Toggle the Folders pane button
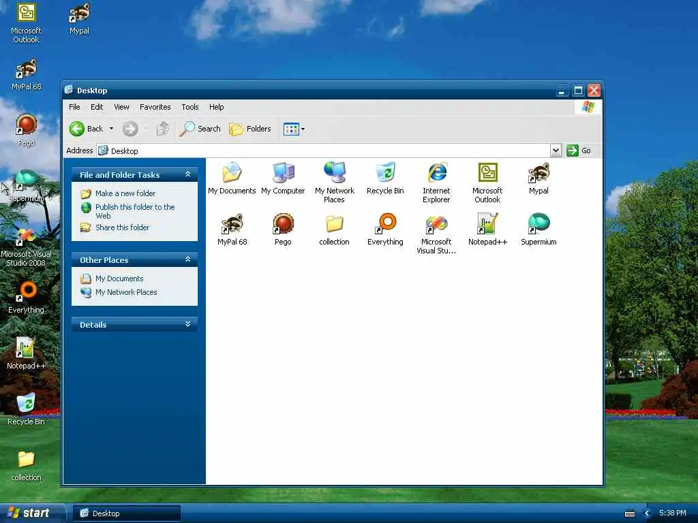 (250, 129)
